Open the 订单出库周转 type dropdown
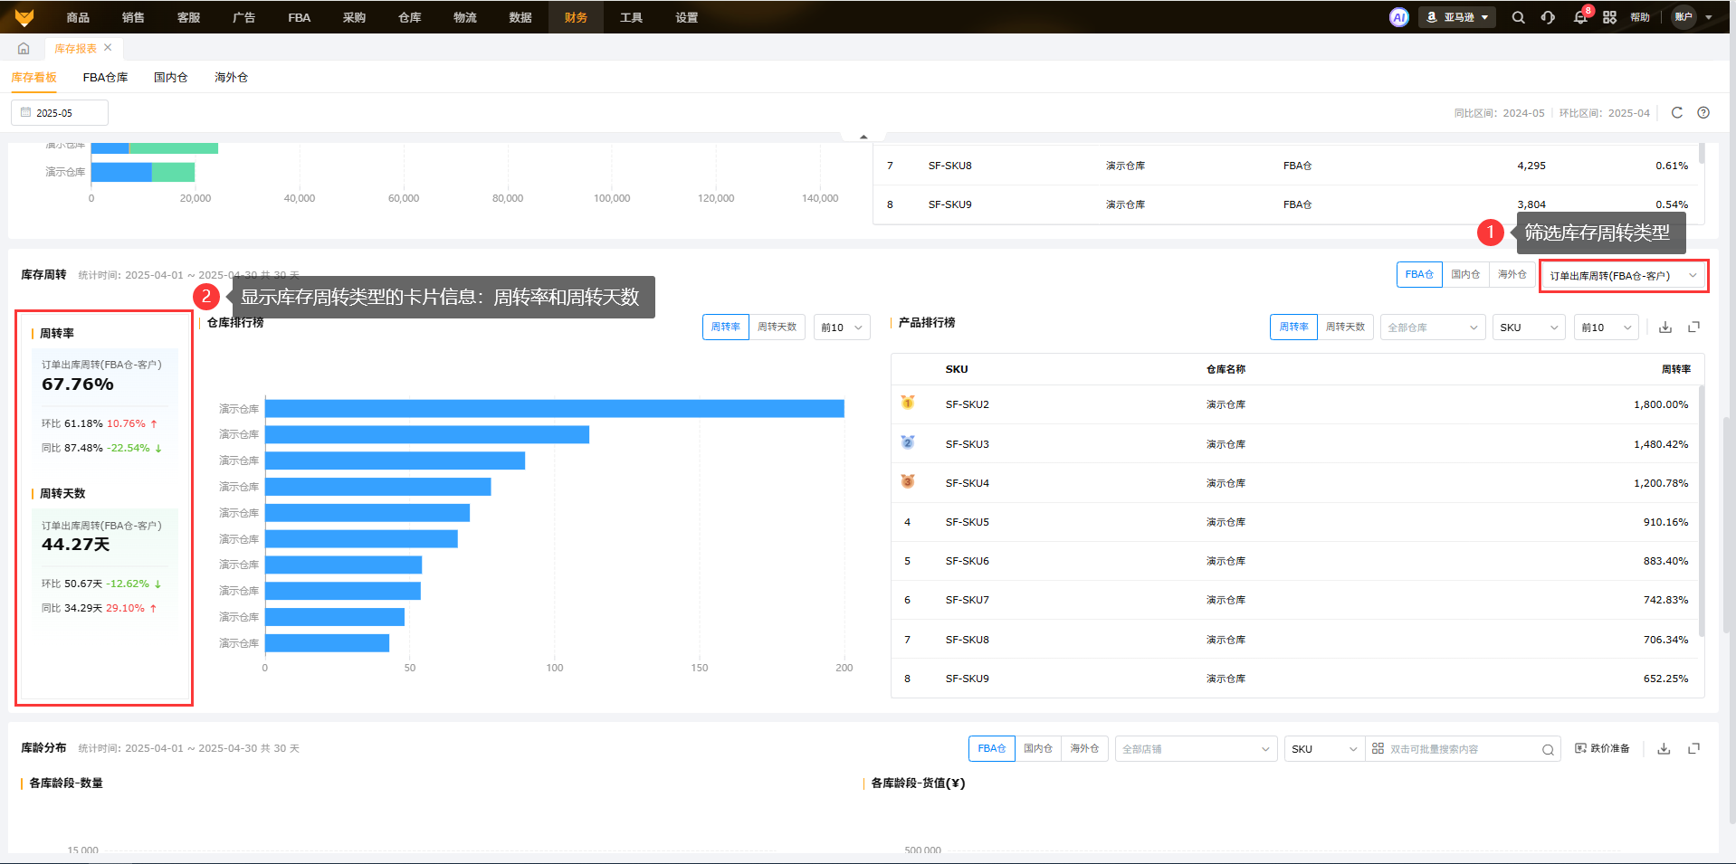 (x=1623, y=276)
